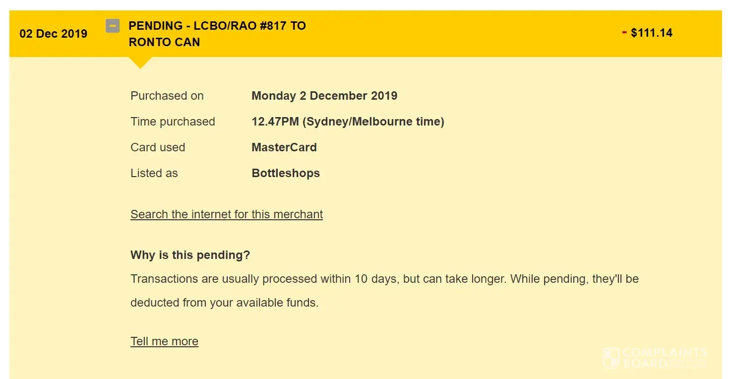Viewport: 732px width, 379px height.
Task: Collapse the pending transaction details
Action: (113, 25)
